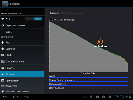
Task: Open Снимки с экрана via the camera icon
Action: point(3,62)
